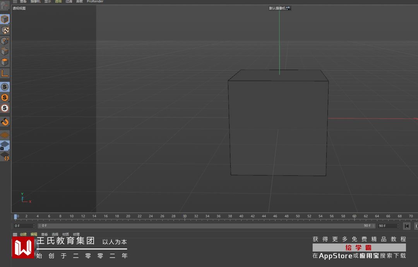Click the red X axis handle
418x267 pixels.
click(x=373, y=118)
